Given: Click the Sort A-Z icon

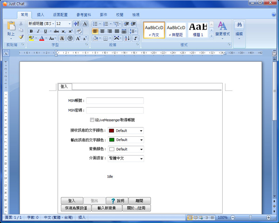Looking at the screenshot, I should (127, 38).
